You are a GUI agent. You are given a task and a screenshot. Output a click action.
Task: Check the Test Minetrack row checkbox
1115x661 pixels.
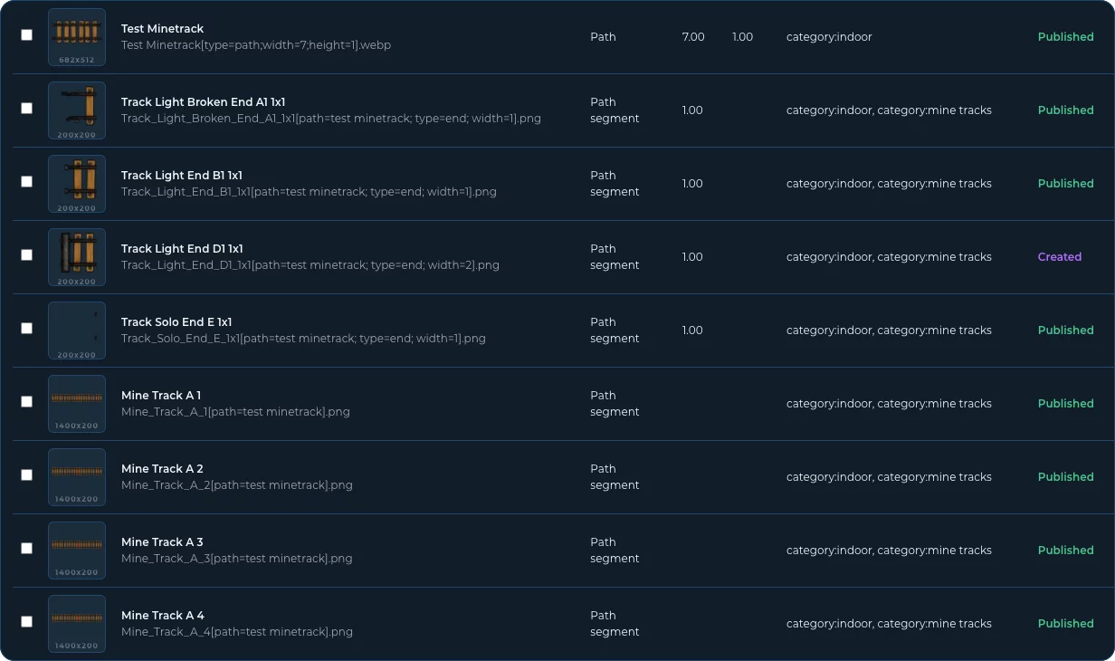pos(26,34)
